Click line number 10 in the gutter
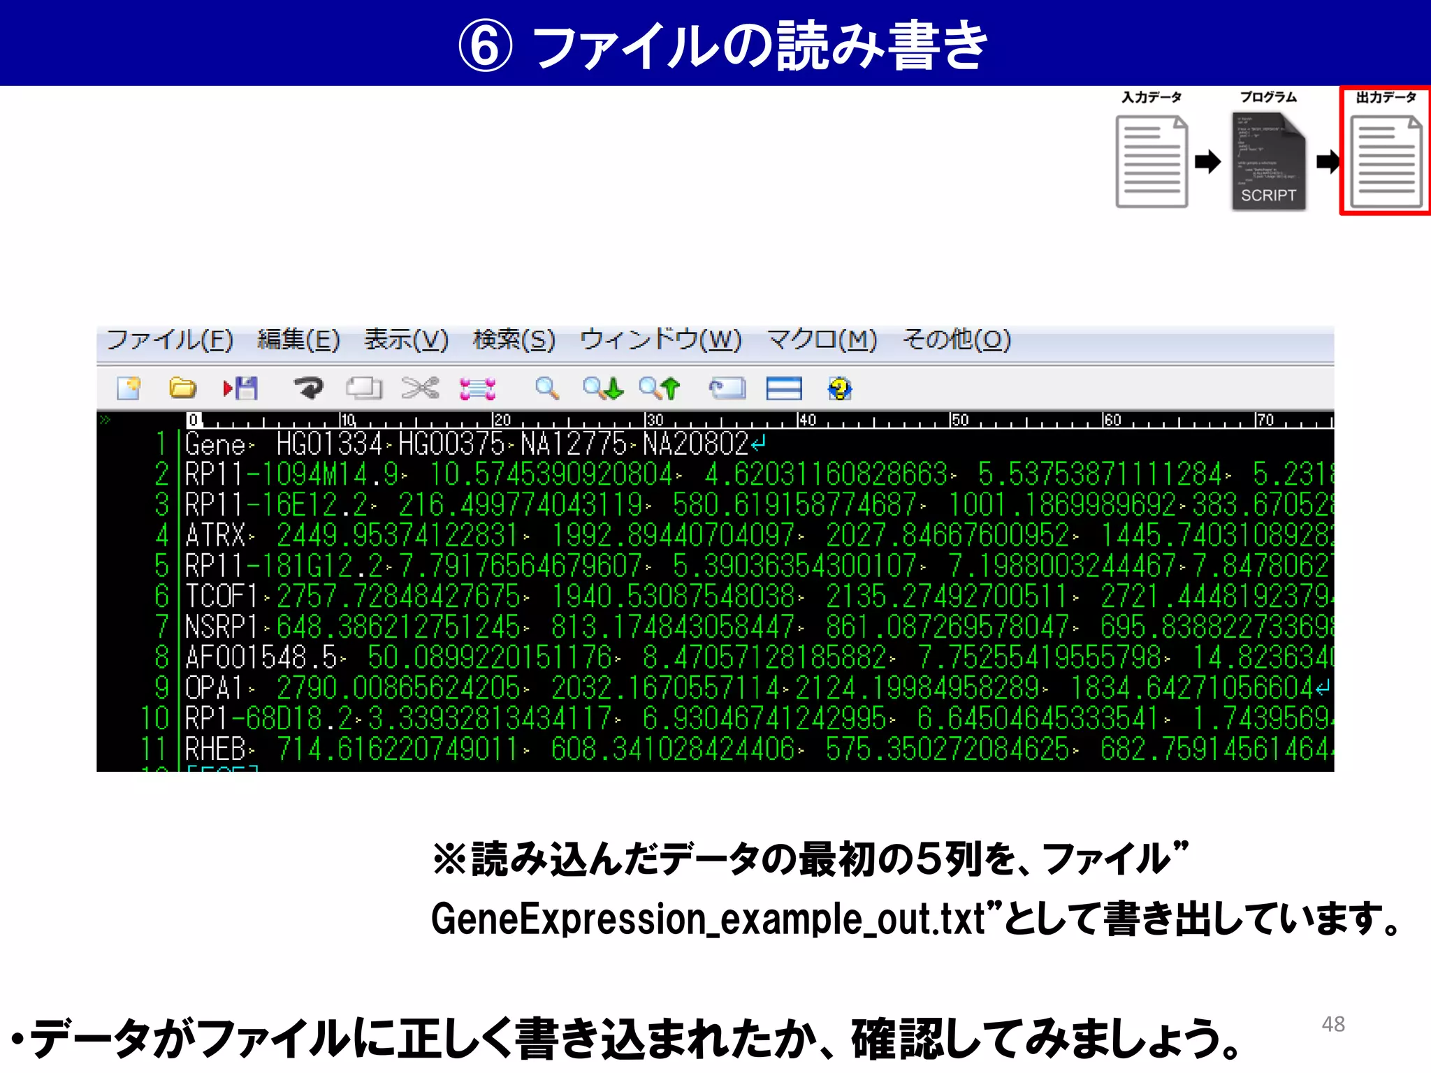The width and height of the screenshot is (1431, 1073). (155, 719)
